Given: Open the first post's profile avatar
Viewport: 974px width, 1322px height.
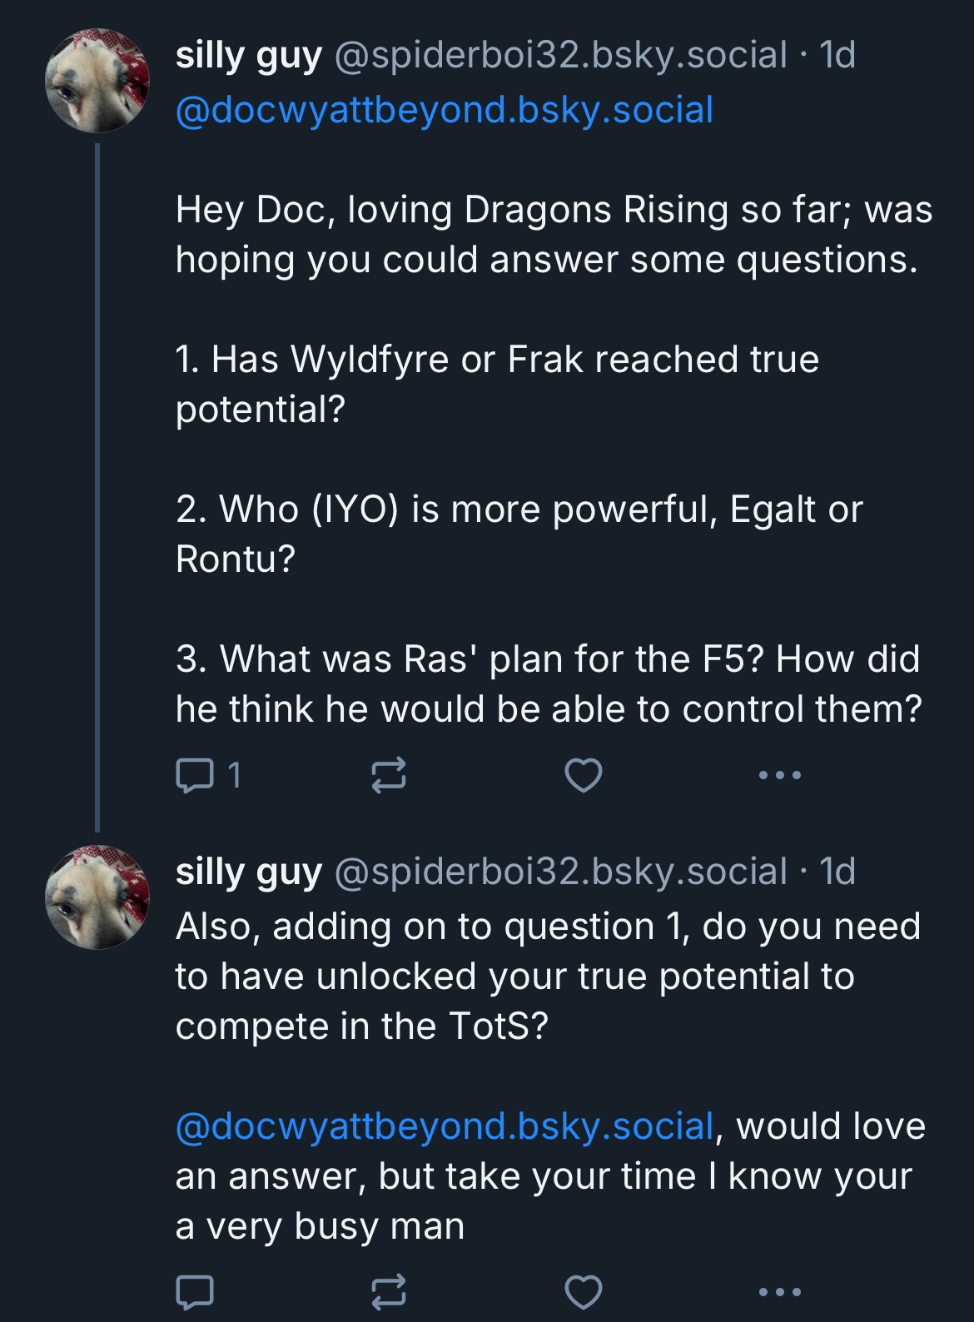Looking at the screenshot, I should [x=97, y=81].
